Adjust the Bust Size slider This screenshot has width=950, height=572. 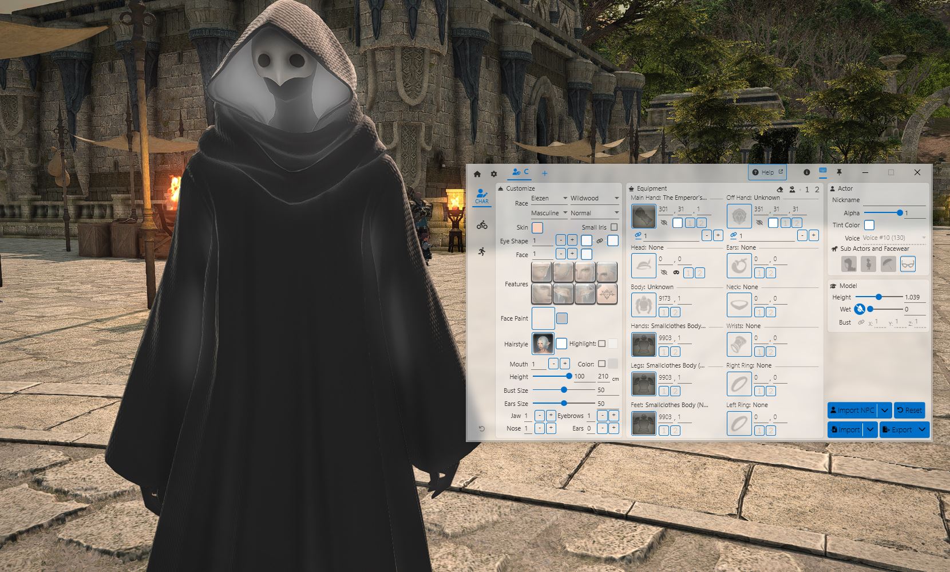(x=563, y=390)
